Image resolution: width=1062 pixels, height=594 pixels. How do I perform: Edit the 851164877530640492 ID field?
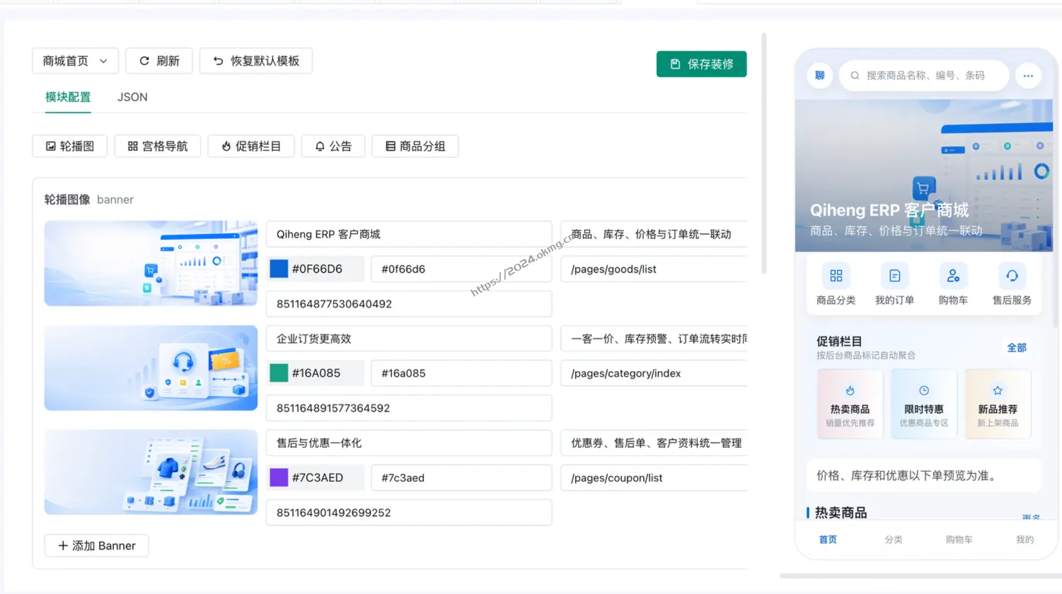pyautogui.click(x=409, y=304)
